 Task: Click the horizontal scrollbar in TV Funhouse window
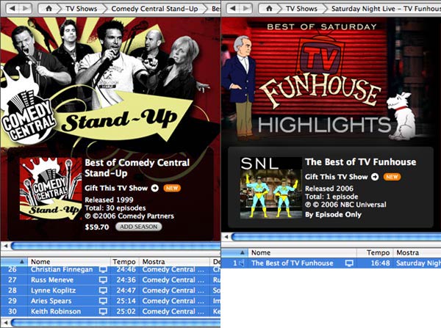(336, 237)
